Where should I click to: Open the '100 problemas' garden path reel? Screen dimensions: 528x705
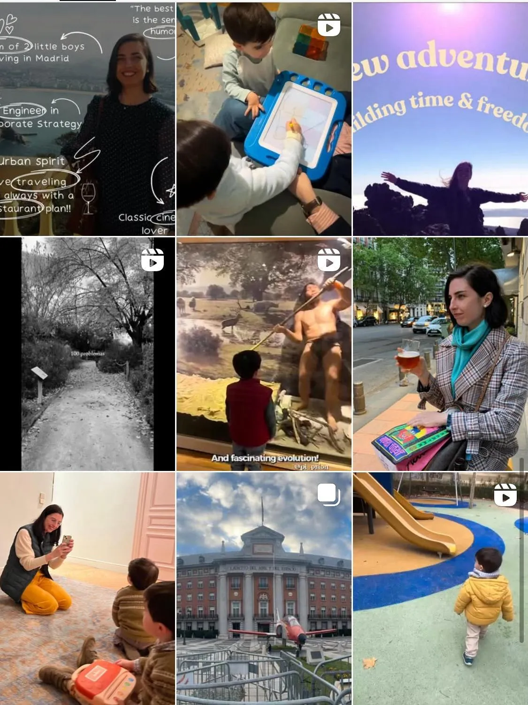87,354
